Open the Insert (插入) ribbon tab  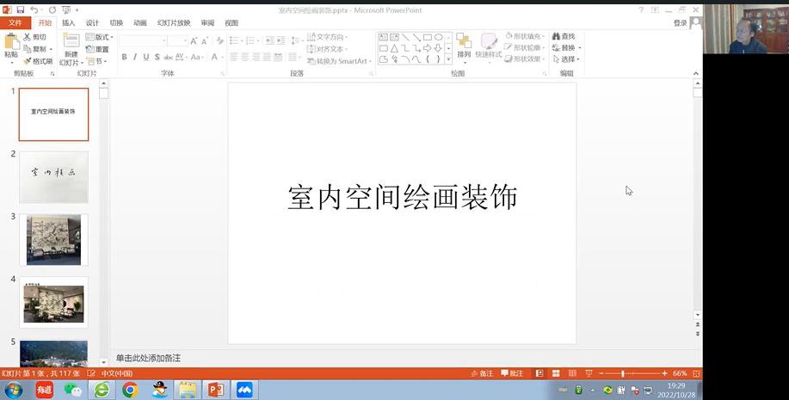click(x=68, y=23)
